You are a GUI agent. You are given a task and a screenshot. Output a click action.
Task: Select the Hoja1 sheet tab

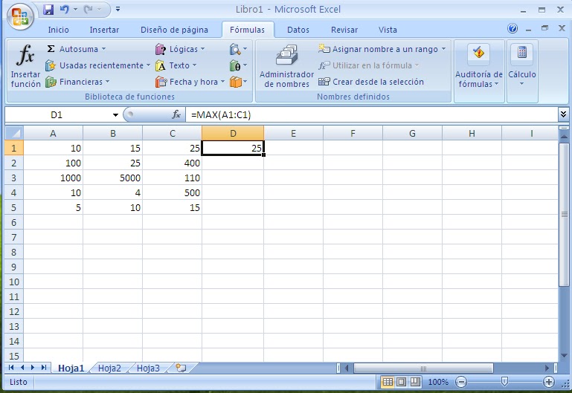(71, 368)
